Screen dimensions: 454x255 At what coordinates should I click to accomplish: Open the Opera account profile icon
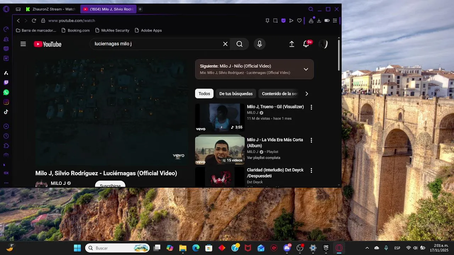point(311,21)
